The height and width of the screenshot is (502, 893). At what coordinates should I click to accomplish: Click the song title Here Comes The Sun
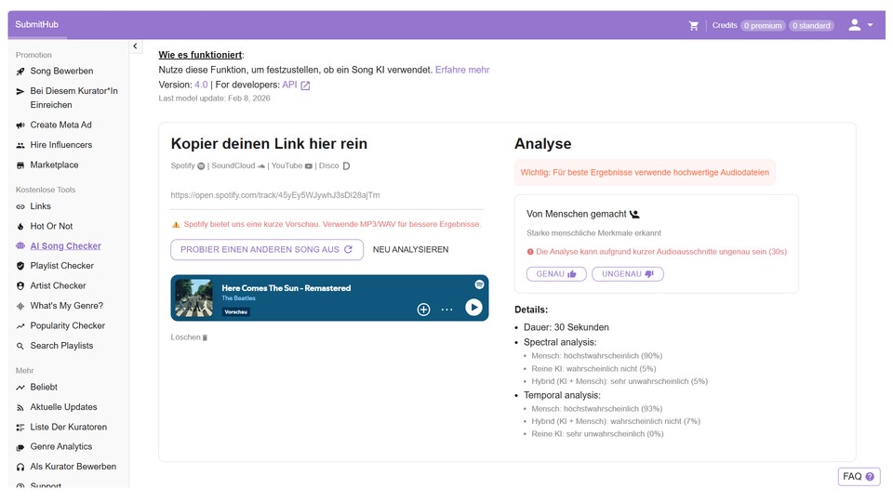(286, 288)
